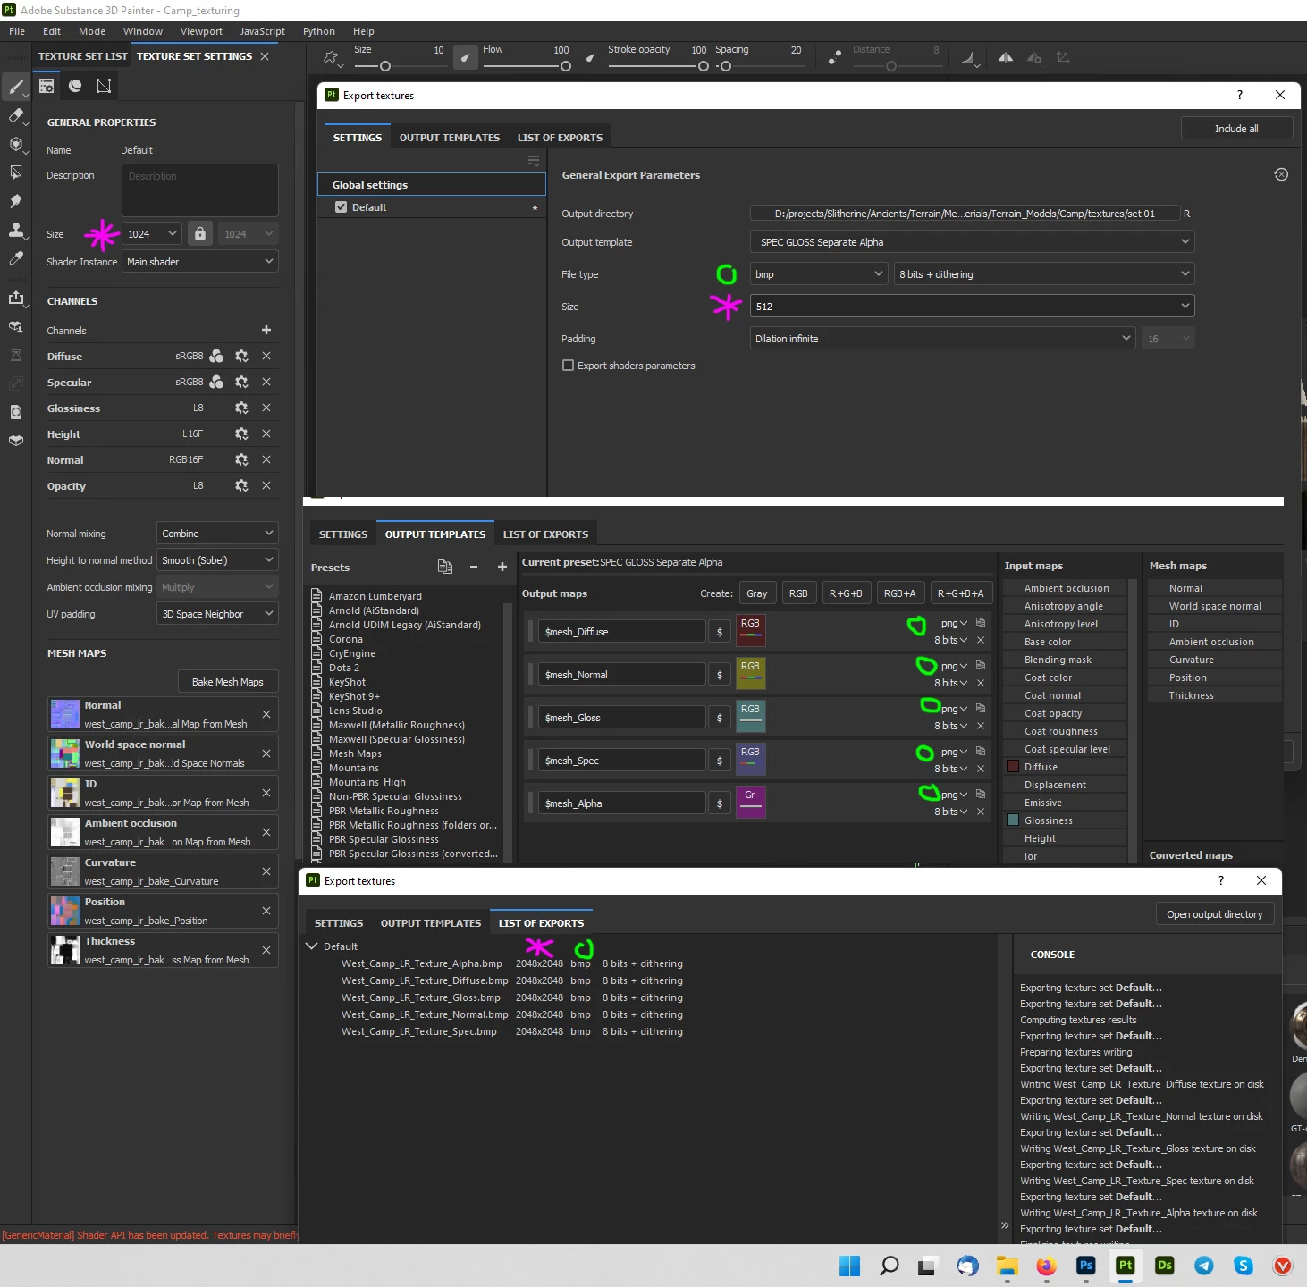Click the size lock icon
This screenshot has width=1307, height=1287.
pos(200,233)
